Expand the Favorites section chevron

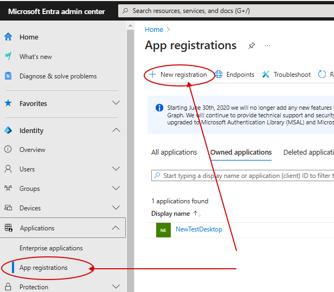pos(116,103)
